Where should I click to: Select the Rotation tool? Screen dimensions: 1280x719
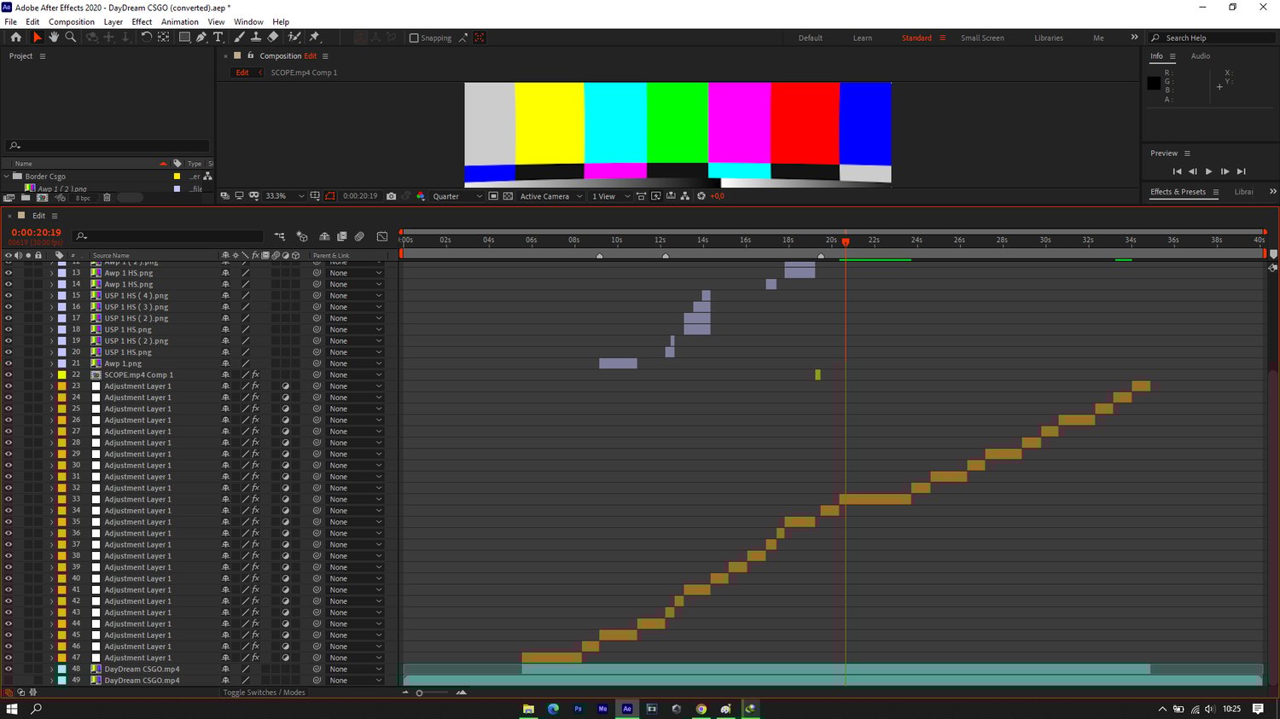tap(146, 38)
